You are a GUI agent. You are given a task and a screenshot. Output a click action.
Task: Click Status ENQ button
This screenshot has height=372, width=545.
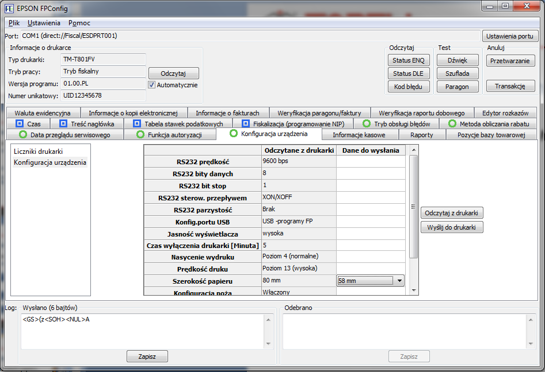(x=409, y=60)
